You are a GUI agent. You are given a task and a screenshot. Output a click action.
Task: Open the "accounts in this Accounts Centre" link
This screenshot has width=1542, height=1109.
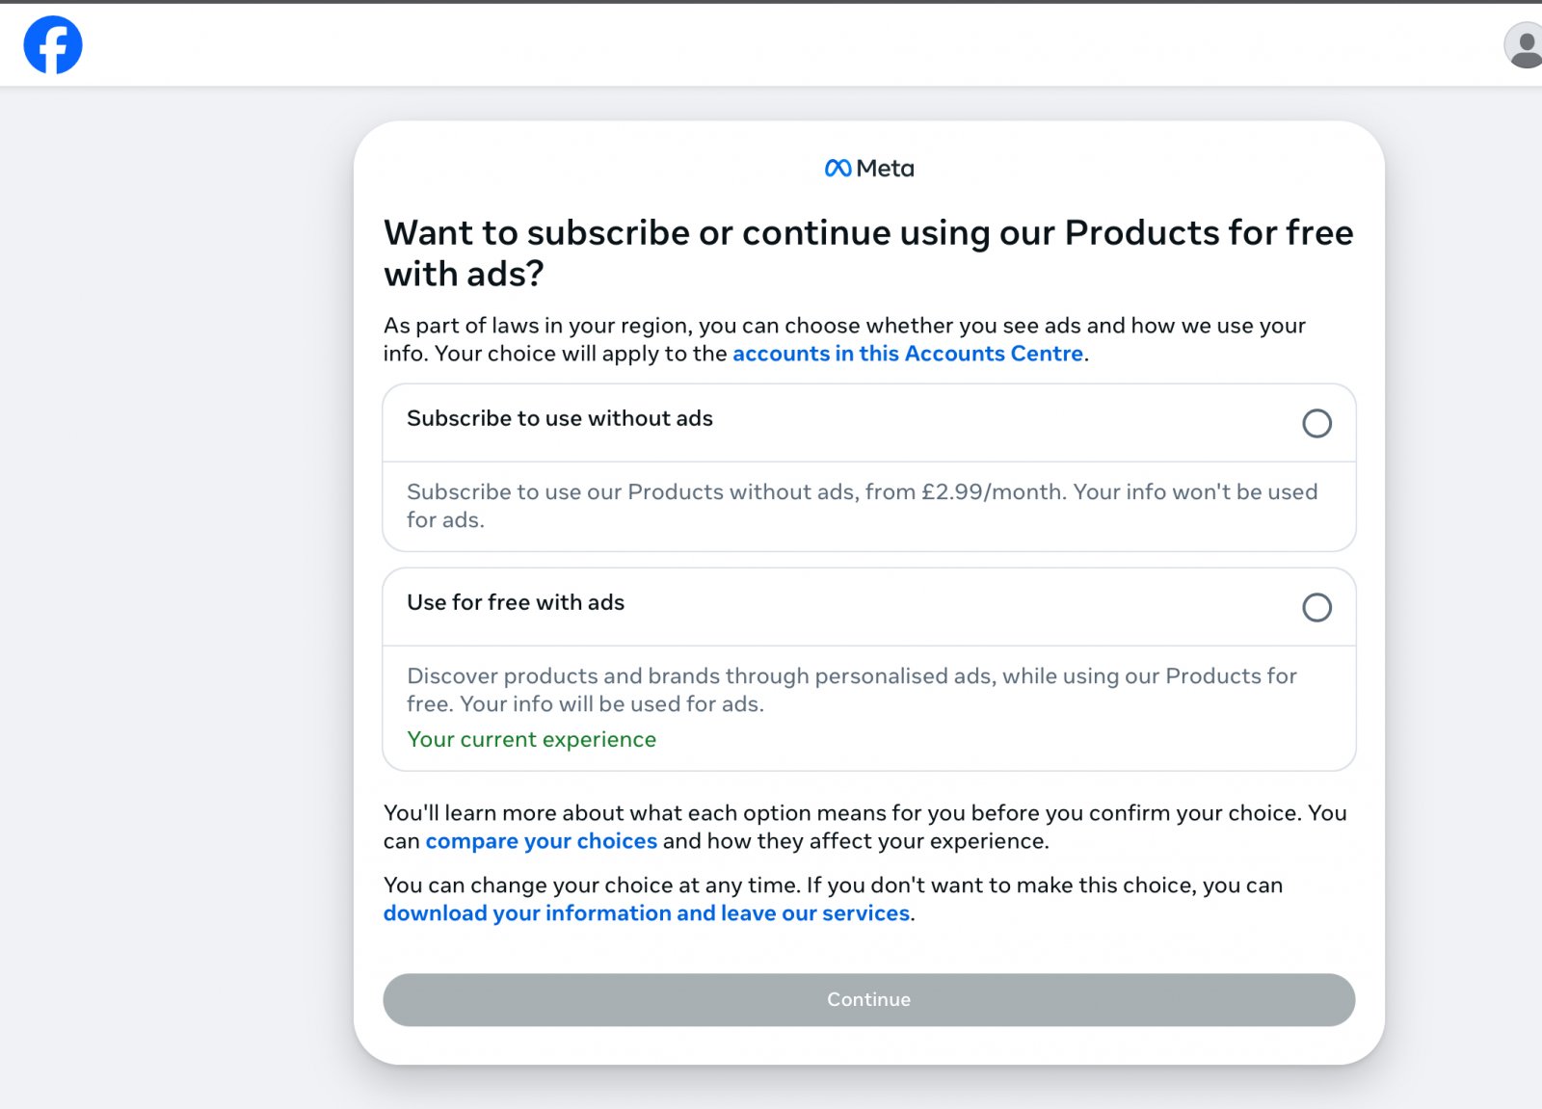(907, 354)
